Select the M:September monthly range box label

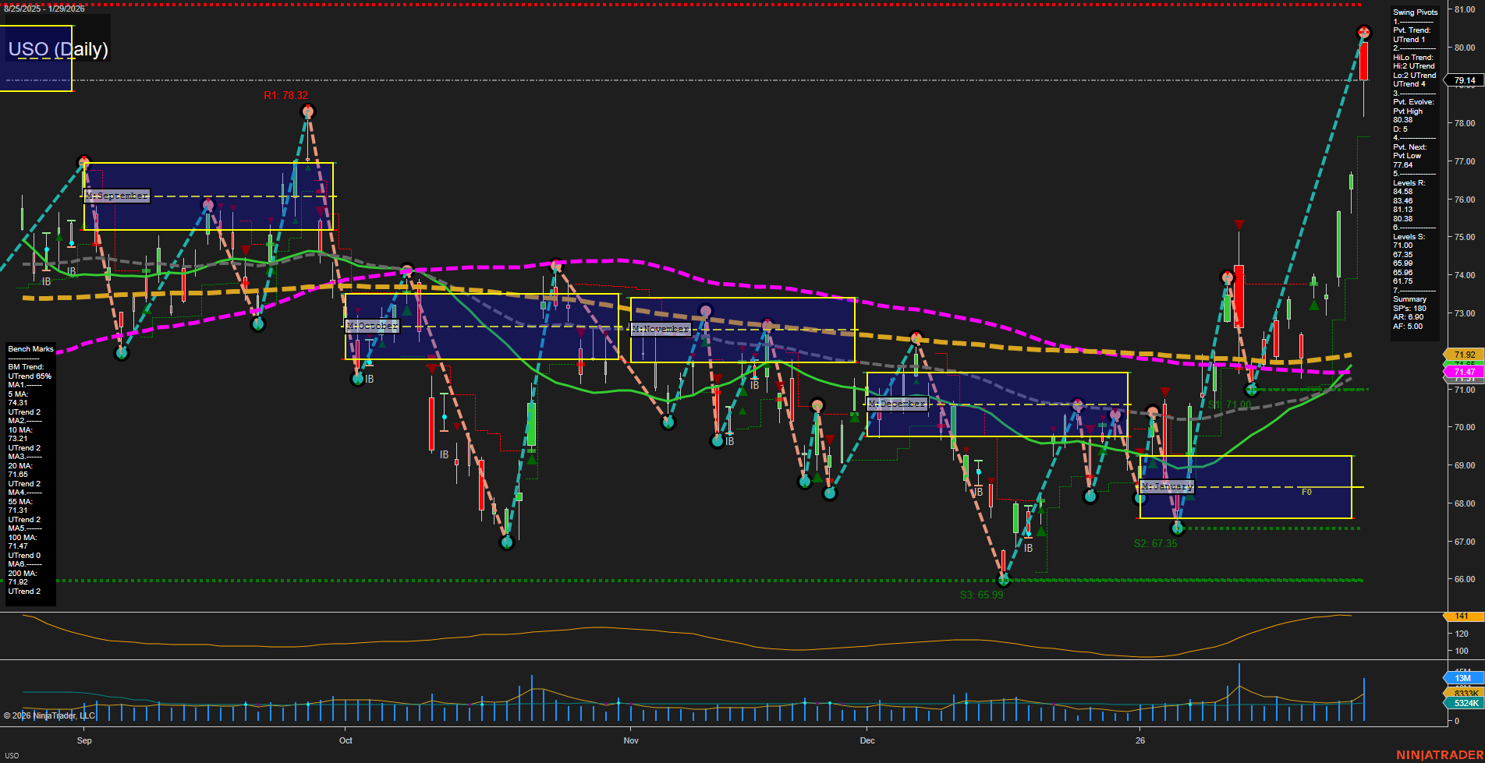point(115,196)
